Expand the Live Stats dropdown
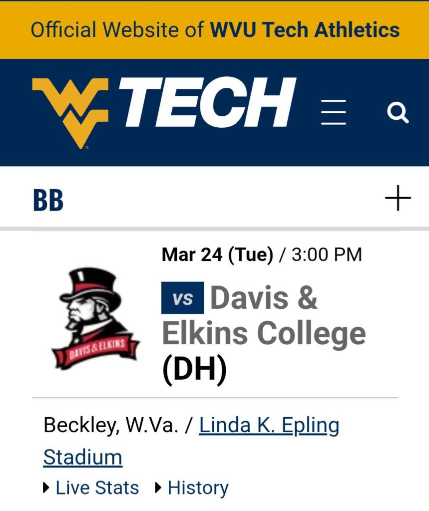 click(x=97, y=488)
